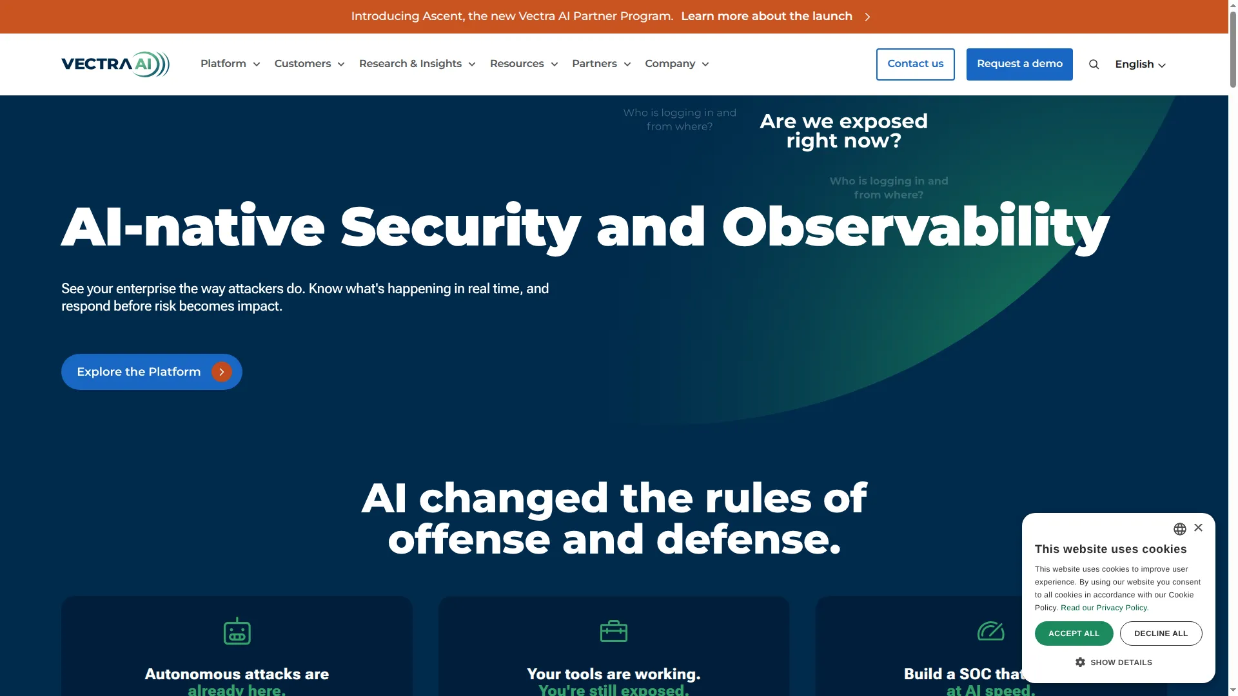Accept all cookies
This screenshot has height=696, width=1238.
pyautogui.click(x=1074, y=633)
